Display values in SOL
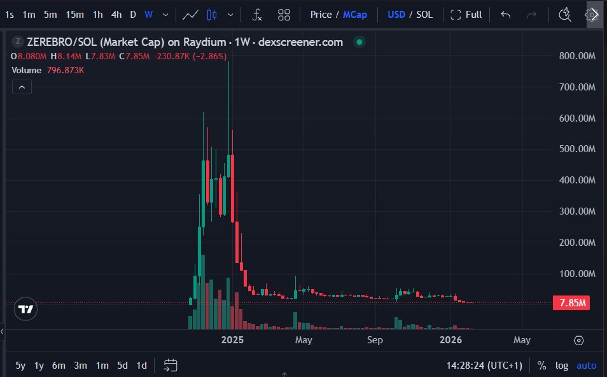The image size is (607, 377). [424, 15]
